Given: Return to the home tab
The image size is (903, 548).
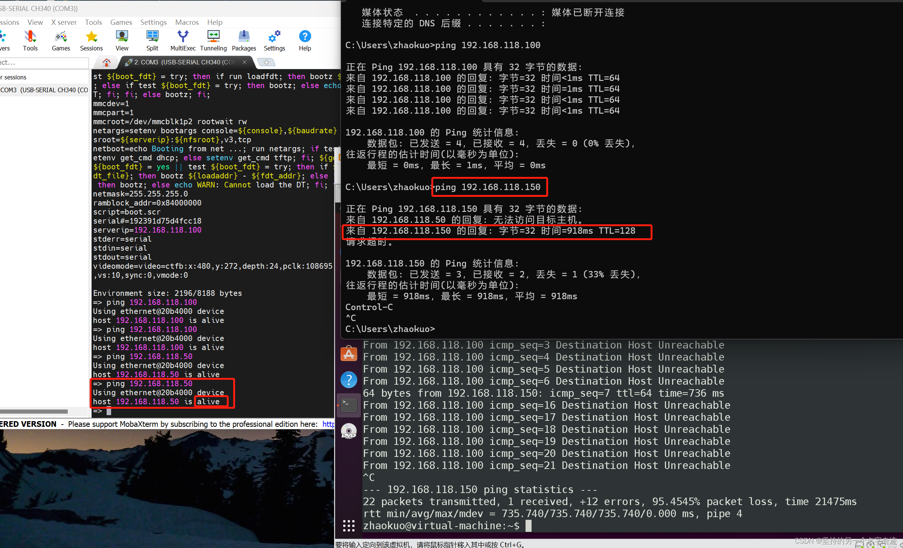Looking at the screenshot, I should pyautogui.click(x=106, y=62).
